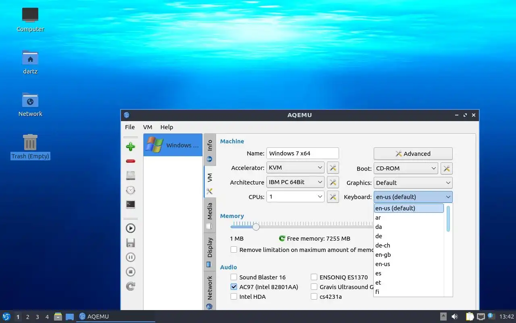Switch to the Network tab
516x323 pixels.
[x=210, y=292]
